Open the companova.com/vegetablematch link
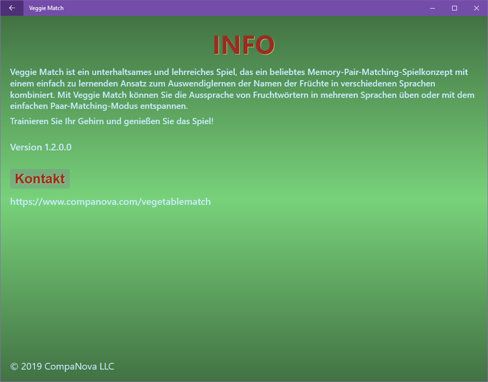The height and width of the screenshot is (382, 488). [x=111, y=202]
